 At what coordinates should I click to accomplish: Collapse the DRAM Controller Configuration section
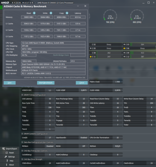coord(22,134)
